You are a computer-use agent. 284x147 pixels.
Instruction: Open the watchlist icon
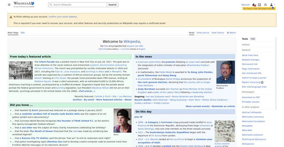(265, 5)
